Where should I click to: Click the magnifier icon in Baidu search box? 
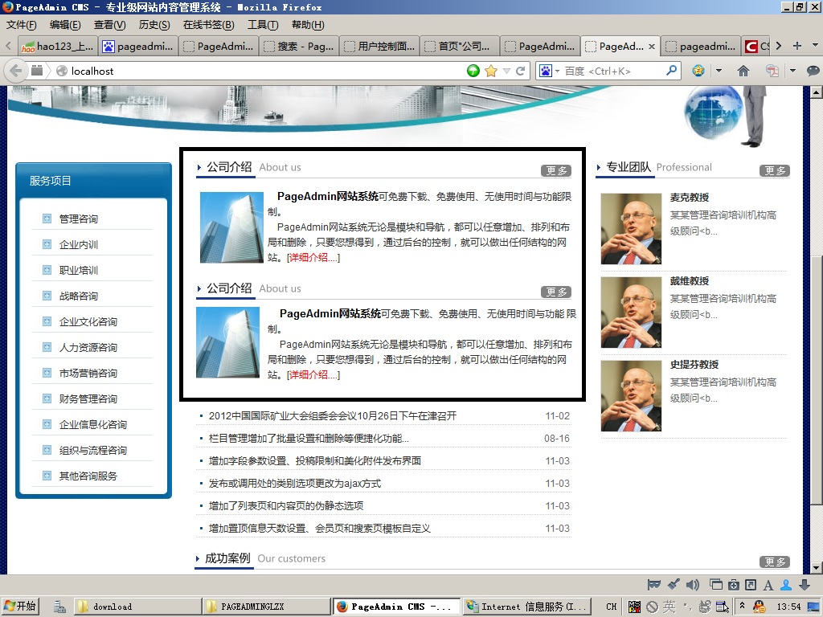[x=671, y=71]
